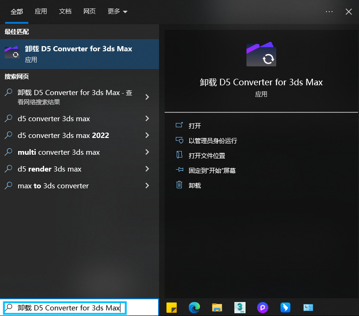Click 固定到"开始"屏幕

pos(212,171)
